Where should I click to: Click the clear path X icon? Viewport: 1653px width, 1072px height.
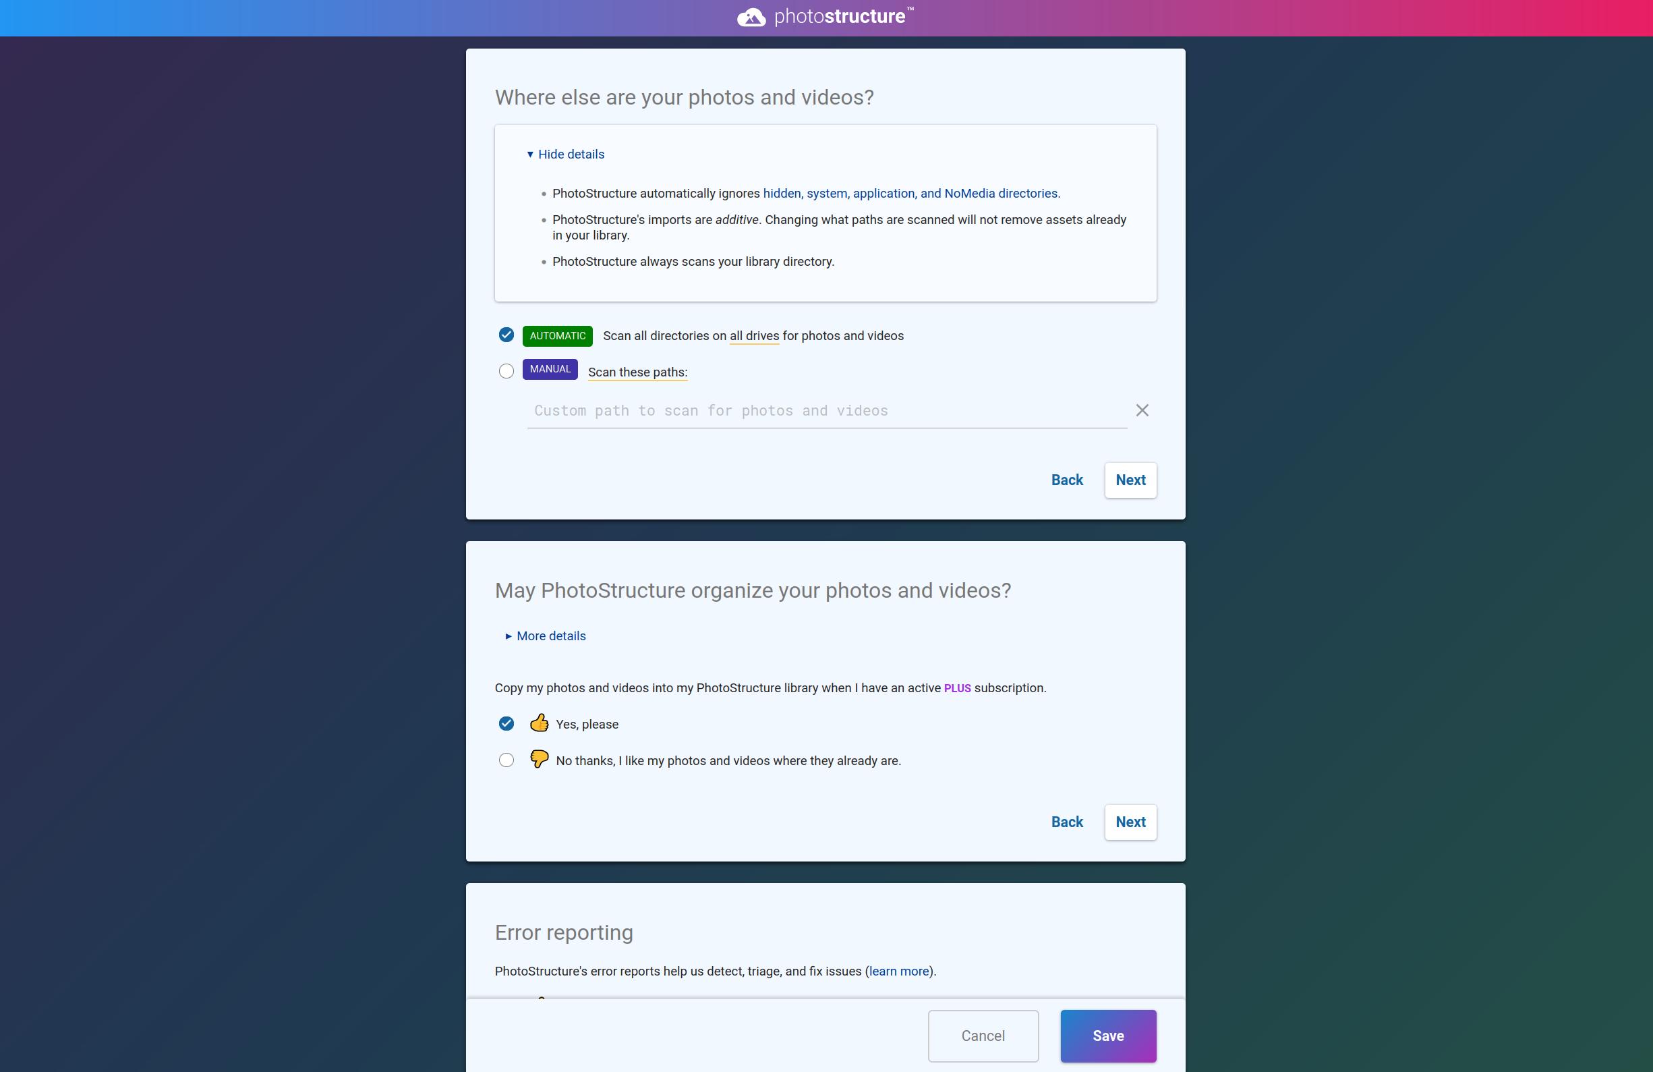click(x=1142, y=410)
